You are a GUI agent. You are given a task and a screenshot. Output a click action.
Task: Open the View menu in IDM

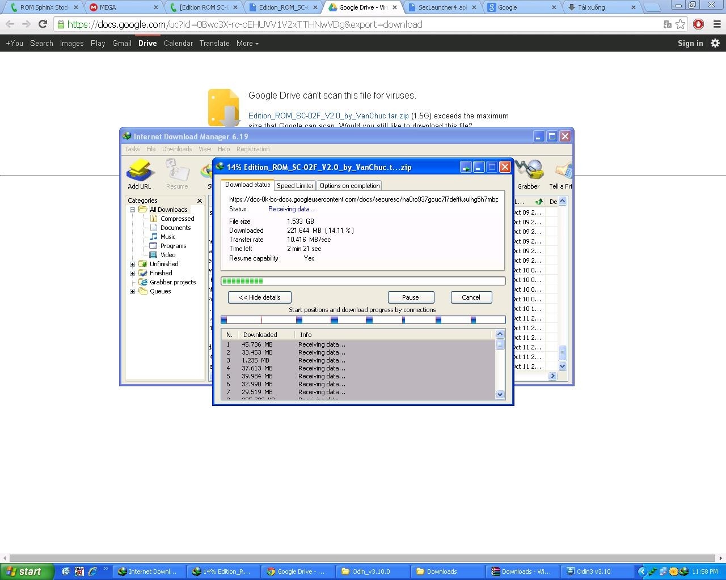pos(205,149)
